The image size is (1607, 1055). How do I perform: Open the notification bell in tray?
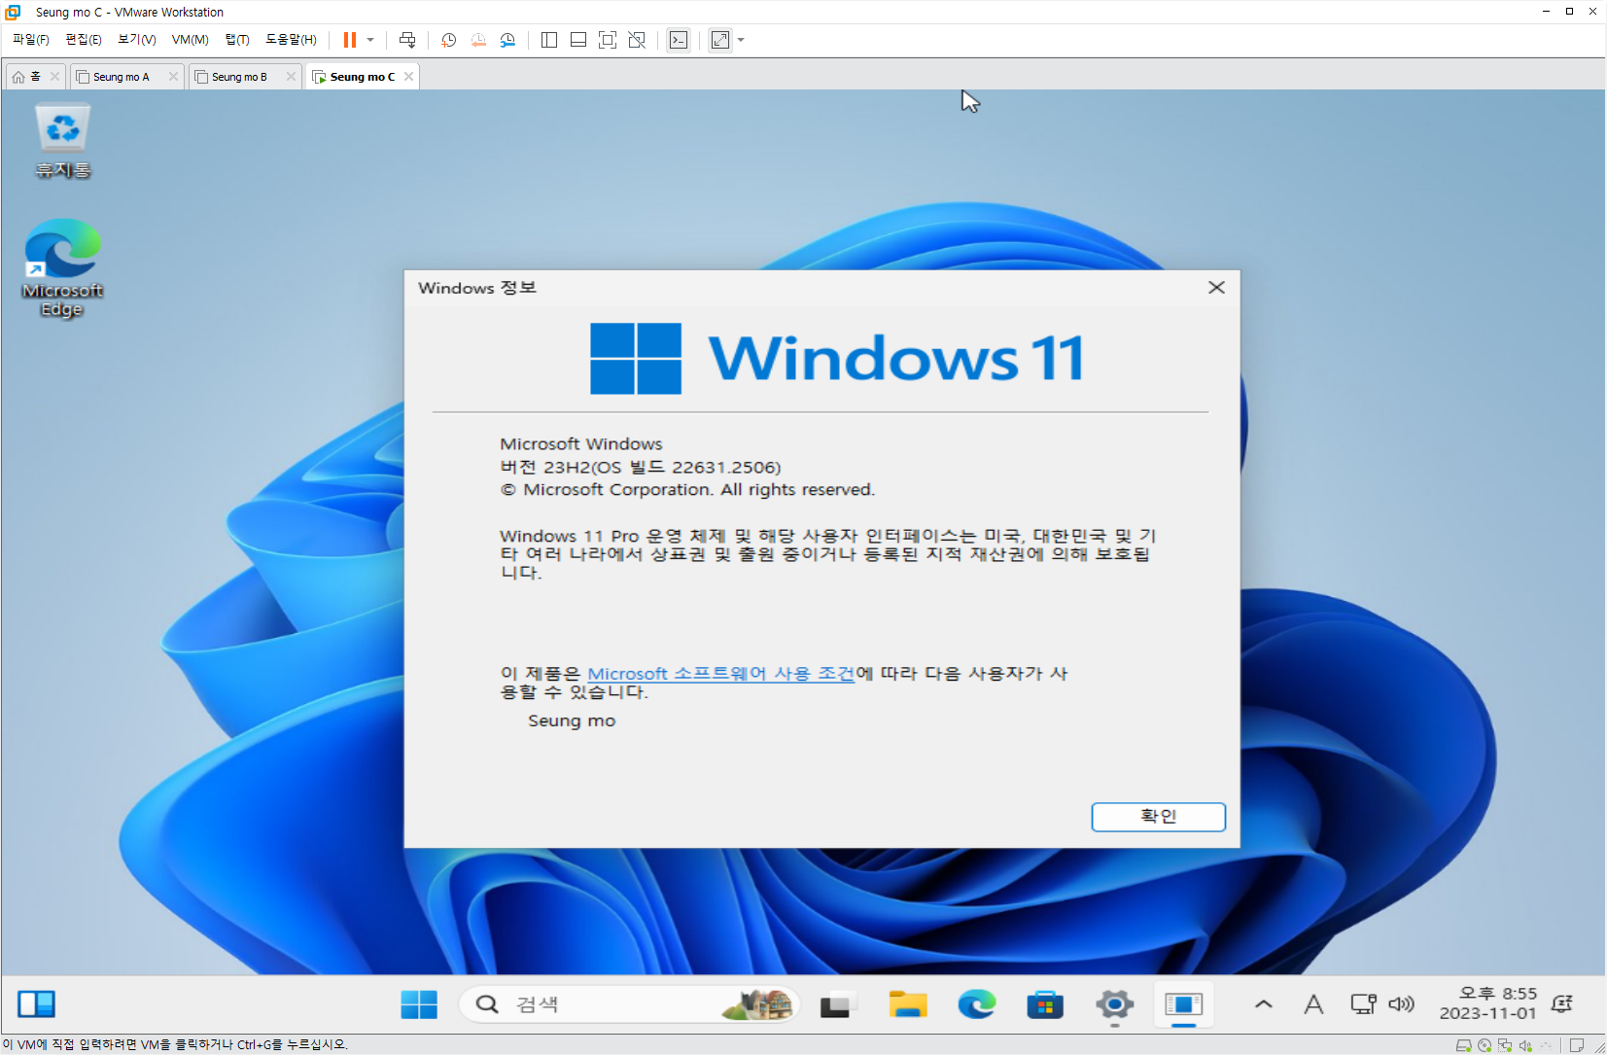pos(1562,1004)
